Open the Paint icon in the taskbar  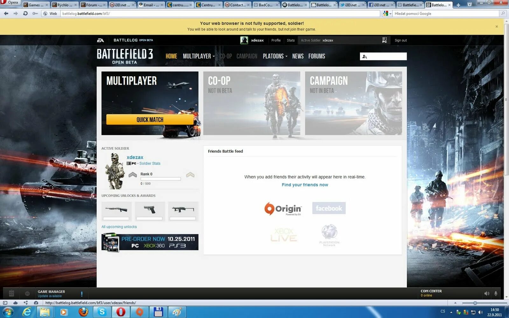tap(177, 312)
